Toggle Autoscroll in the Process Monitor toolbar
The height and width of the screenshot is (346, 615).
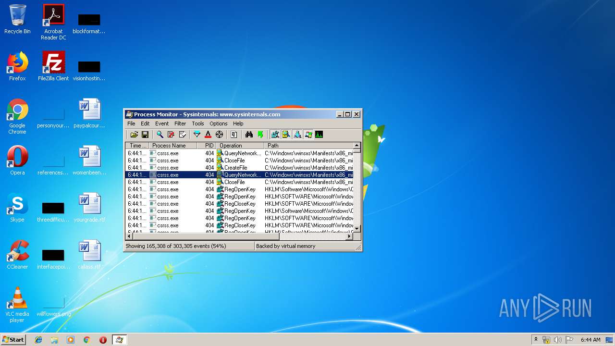171,135
